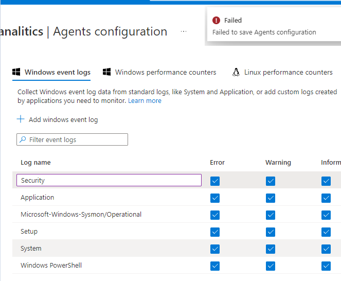Click the plus icon to add event log
This screenshot has width=341, height=281.
pyautogui.click(x=21, y=119)
